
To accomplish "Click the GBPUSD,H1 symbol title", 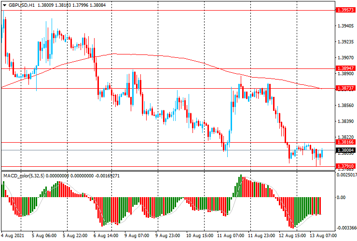I will 22,5.
